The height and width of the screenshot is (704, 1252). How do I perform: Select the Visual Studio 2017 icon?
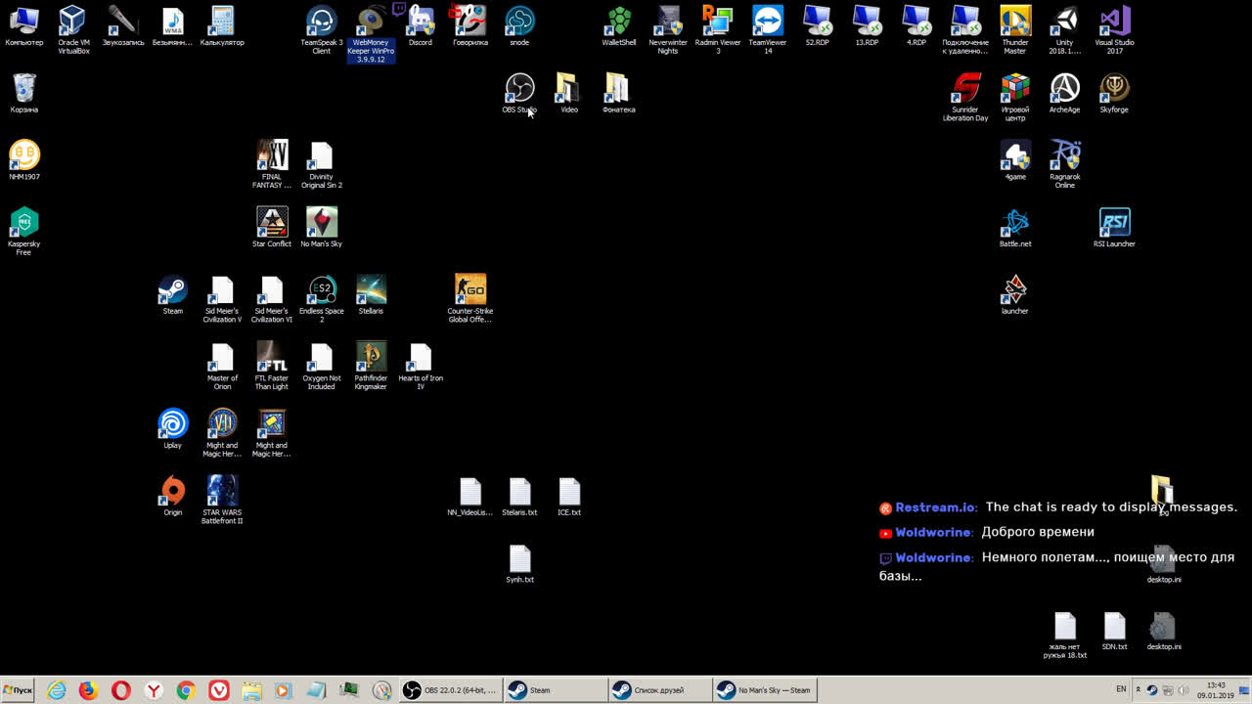1114,22
